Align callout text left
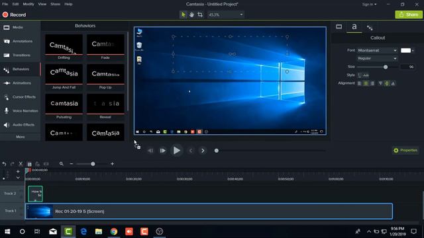The width and height of the screenshot is (424, 238). pyautogui.click(x=359, y=83)
